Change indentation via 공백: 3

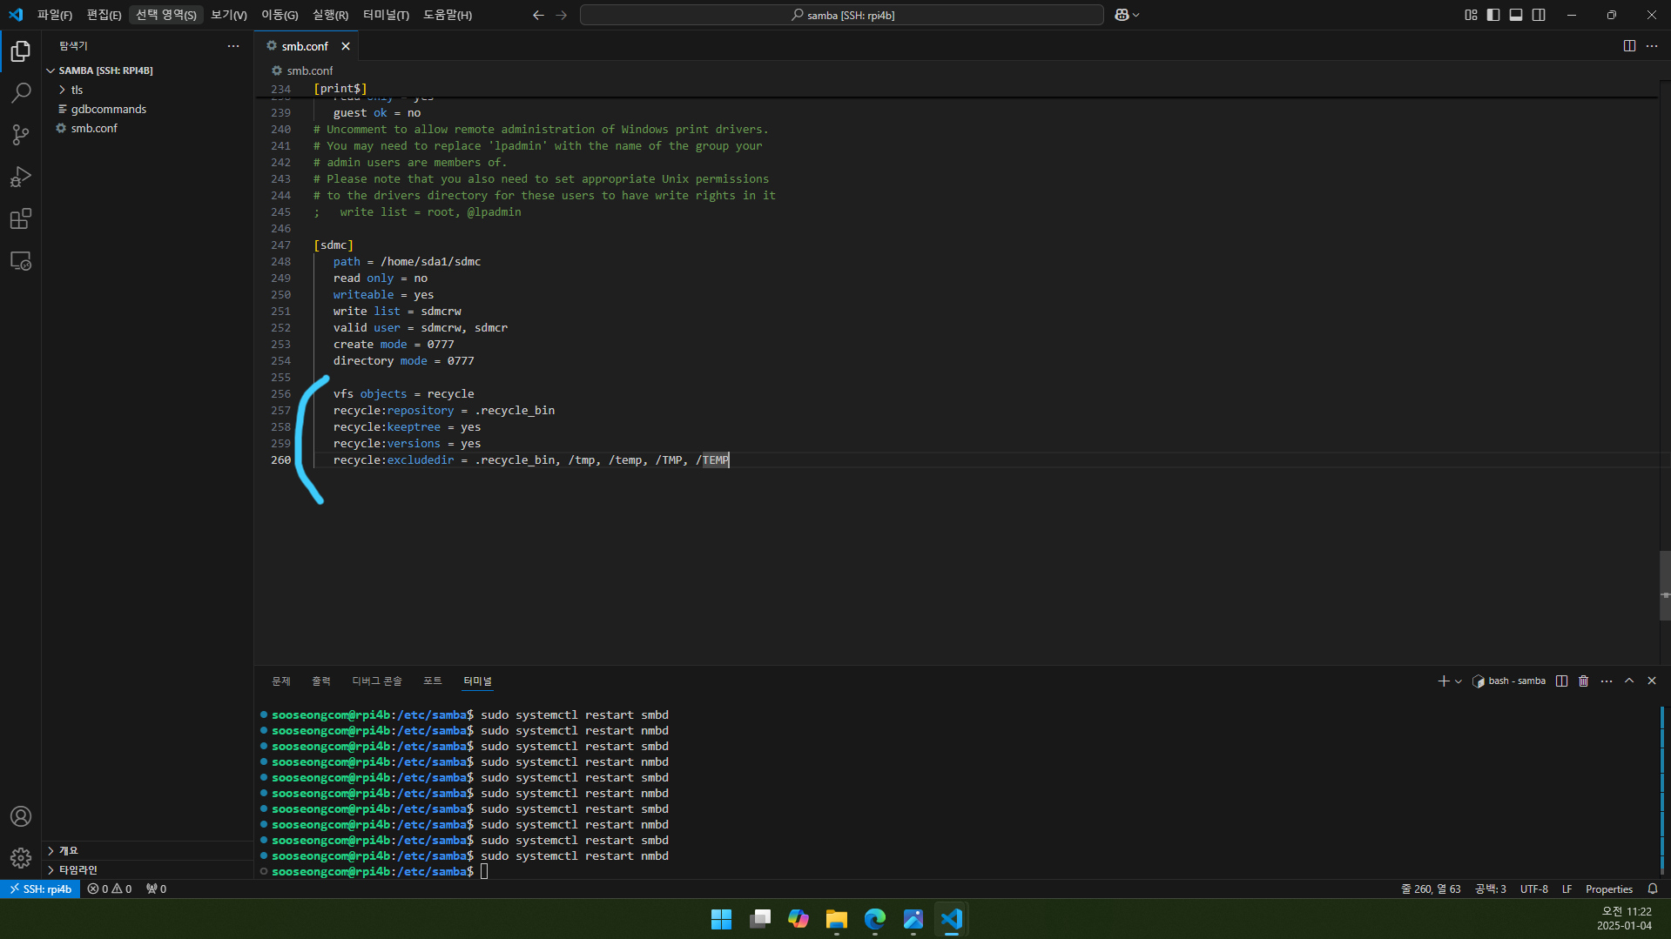coord(1491,889)
